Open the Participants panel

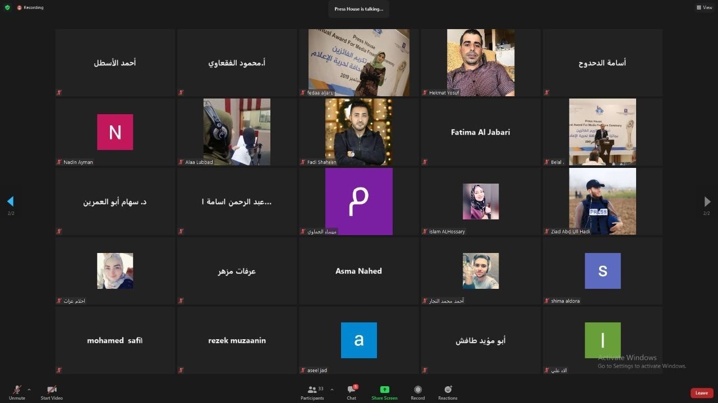[x=312, y=390]
